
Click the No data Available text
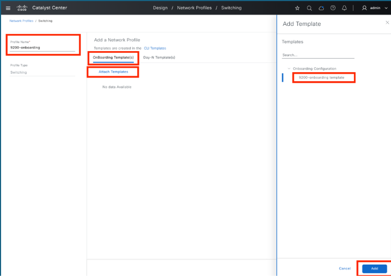click(117, 87)
